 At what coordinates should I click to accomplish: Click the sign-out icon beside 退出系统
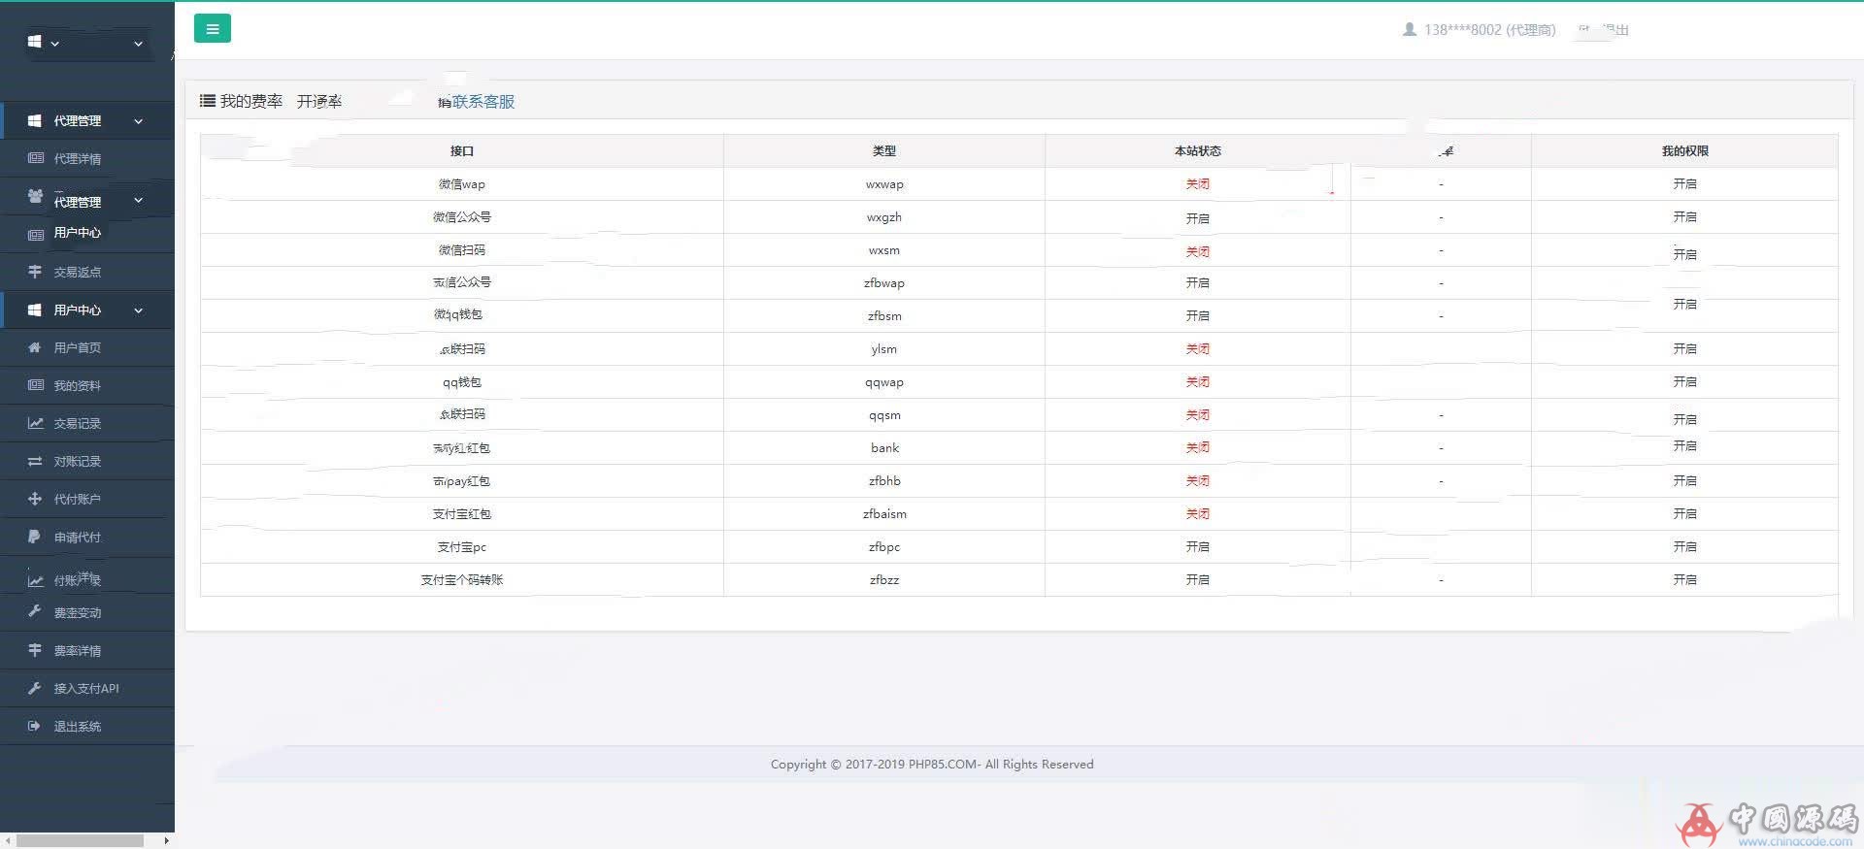pos(35,726)
